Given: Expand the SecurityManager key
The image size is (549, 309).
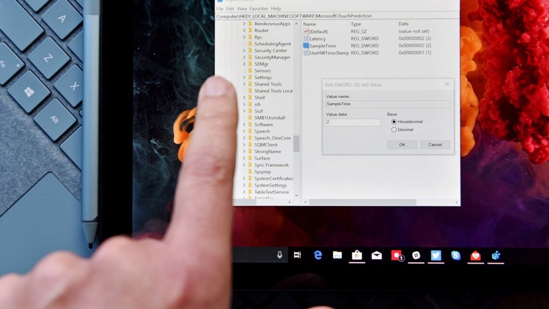Looking at the screenshot, I should coord(244,57).
